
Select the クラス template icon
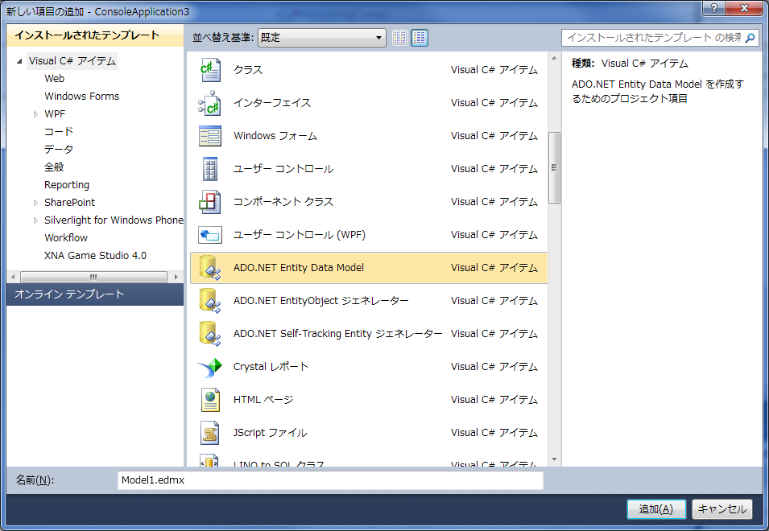[210, 70]
